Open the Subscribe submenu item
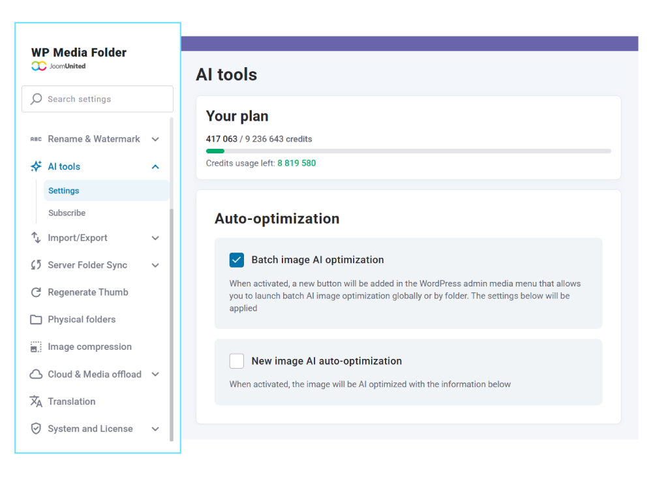The height and width of the screenshot is (479, 653). (67, 213)
